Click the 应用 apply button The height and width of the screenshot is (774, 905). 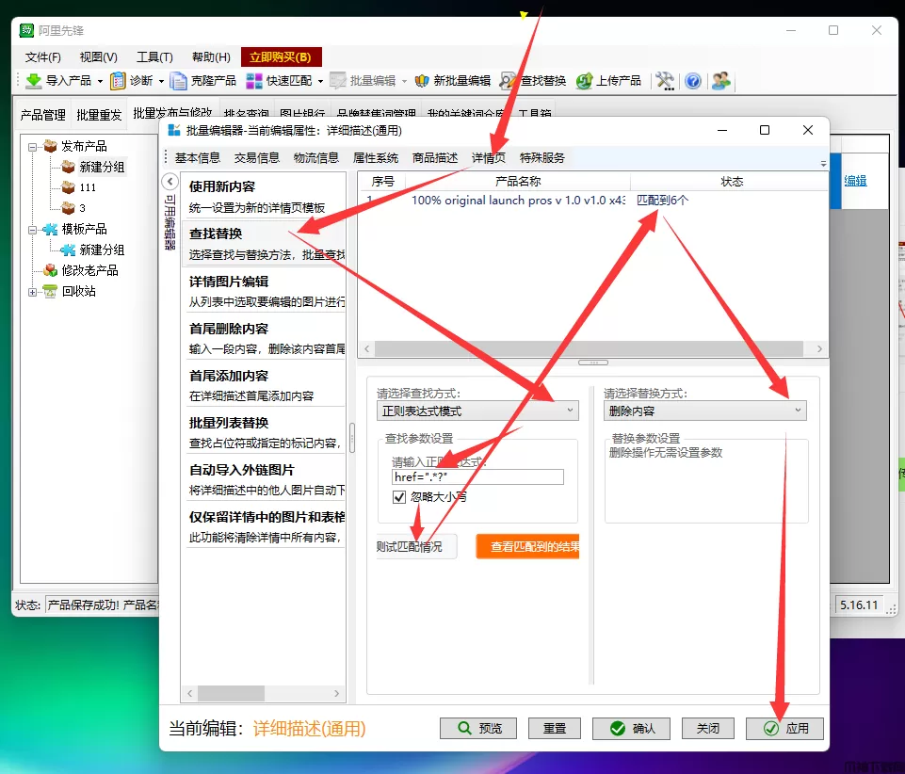[784, 728]
